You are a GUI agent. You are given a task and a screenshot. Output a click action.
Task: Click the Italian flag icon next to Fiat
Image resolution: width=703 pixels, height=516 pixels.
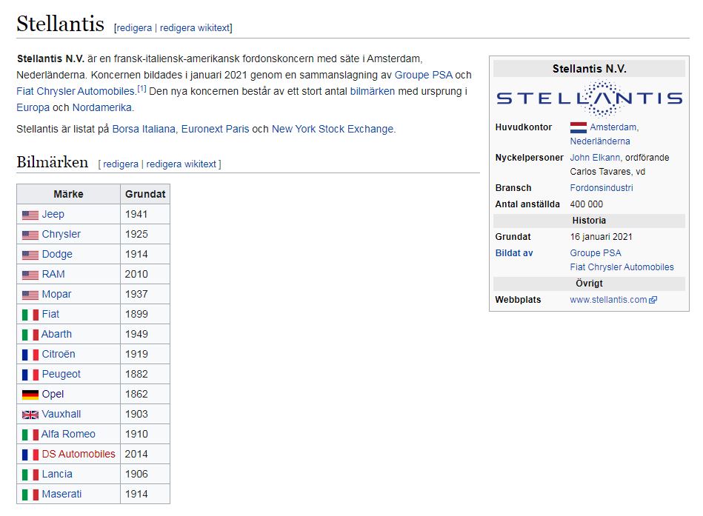pyautogui.click(x=30, y=315)
